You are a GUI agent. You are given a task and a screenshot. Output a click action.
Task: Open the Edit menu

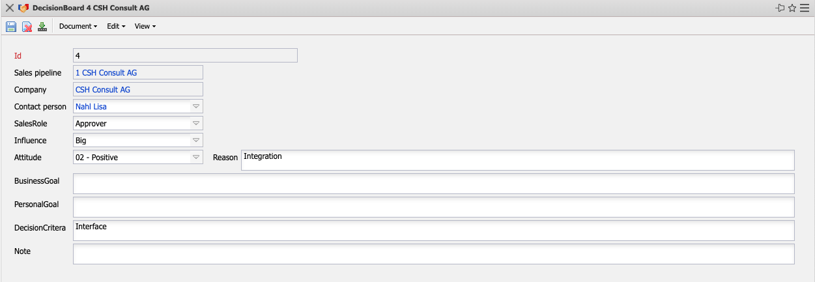pos(116,27)
